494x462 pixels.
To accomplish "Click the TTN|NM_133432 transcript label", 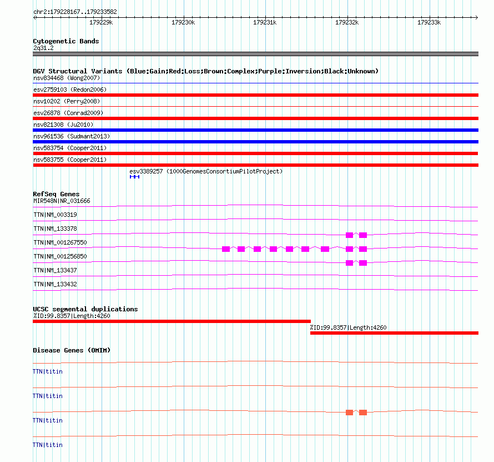I will [55, 284].
